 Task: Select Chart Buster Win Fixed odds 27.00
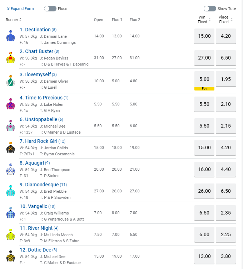[x=204, y=58]
